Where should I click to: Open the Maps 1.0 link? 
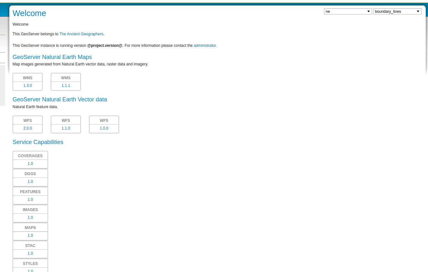pos(30,235)
